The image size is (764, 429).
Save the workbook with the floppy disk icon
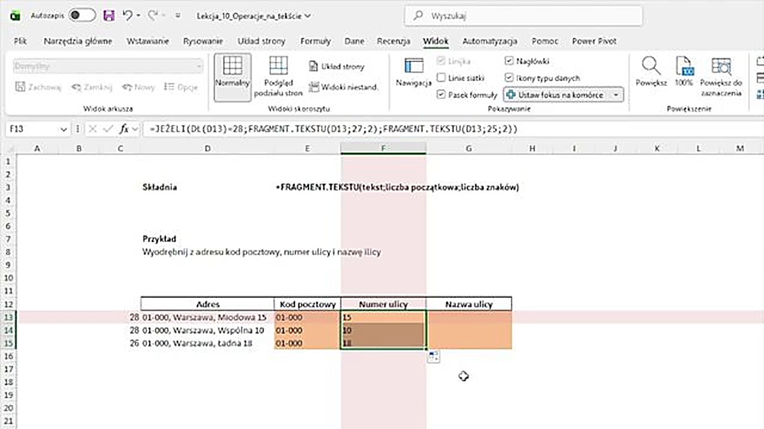coord(109,16)
